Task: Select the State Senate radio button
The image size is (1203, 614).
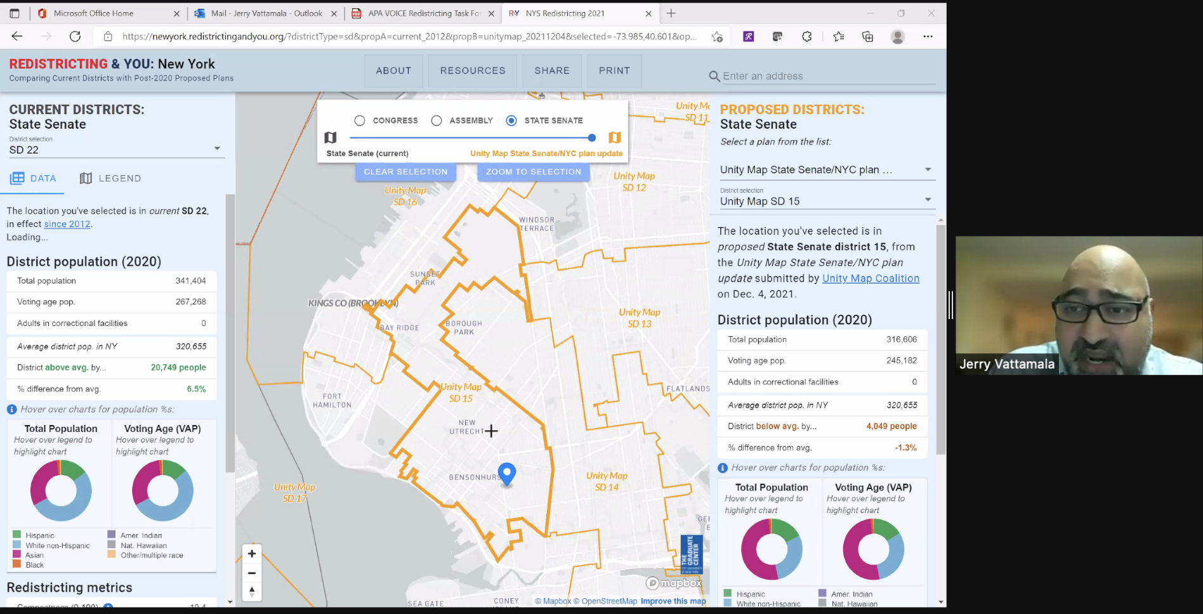Action: (511, 121)
